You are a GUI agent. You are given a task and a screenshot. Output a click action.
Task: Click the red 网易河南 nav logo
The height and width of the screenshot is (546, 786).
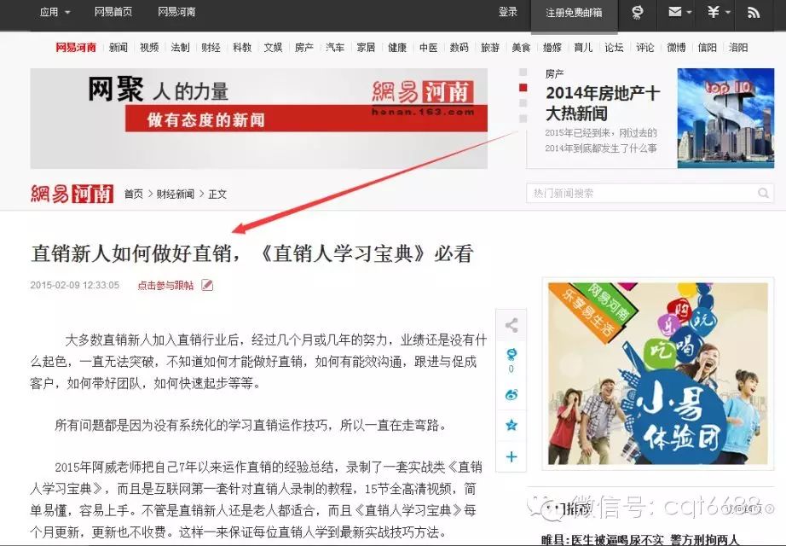(76, 48)
